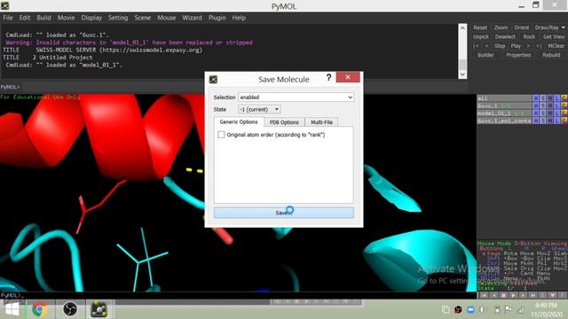The height and width of the screenshot is (319, 568).
Task: Open Color (C) swatch for 'all' row
Action: coord(564,98)
